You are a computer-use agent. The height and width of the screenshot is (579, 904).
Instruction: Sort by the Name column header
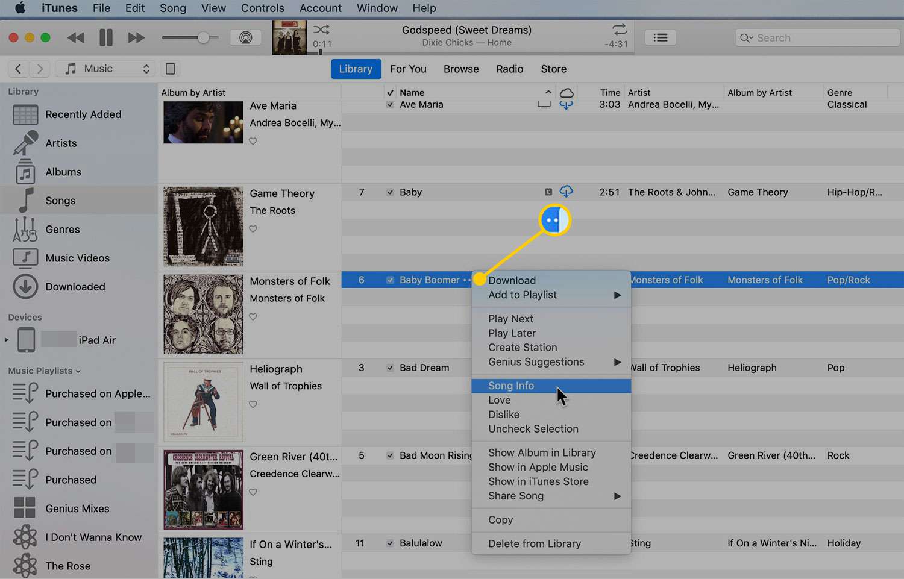point(475,92)
